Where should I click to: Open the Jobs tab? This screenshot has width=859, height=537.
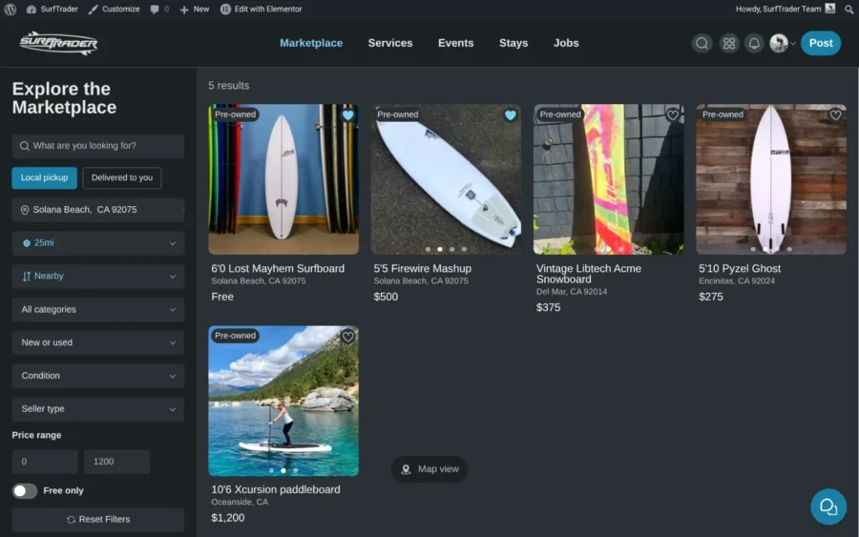[x=566, y=43]
